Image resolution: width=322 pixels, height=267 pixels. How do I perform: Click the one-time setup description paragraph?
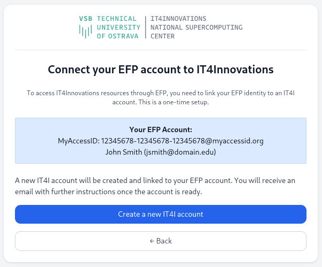tap(161, 97)
